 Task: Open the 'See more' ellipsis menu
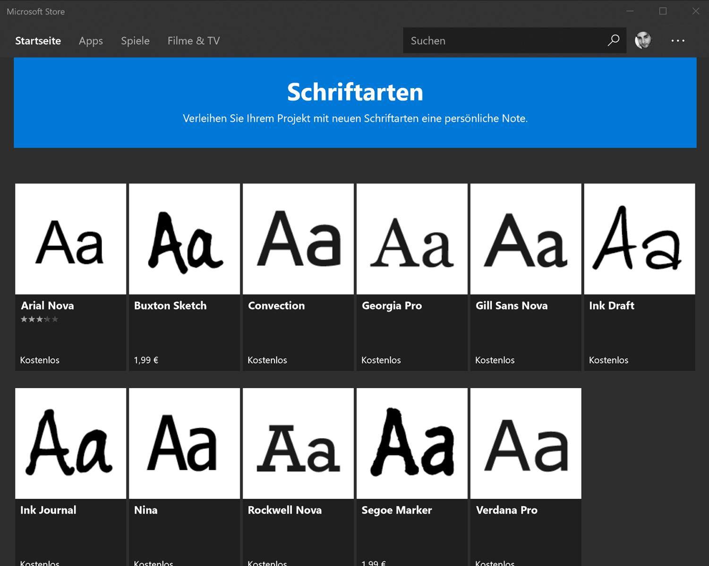[x=678, y=41]
